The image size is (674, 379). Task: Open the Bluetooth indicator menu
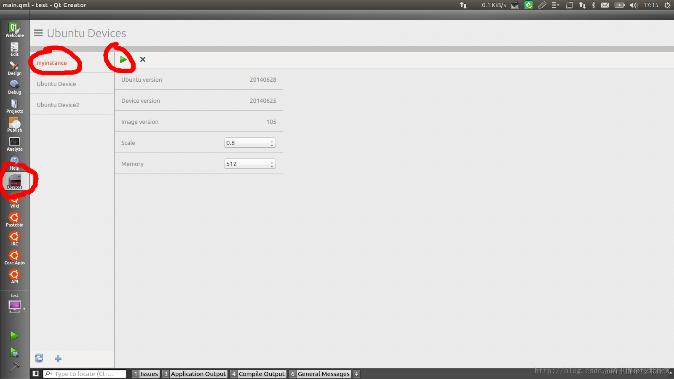pyautogui.click(x=594, y=5)
